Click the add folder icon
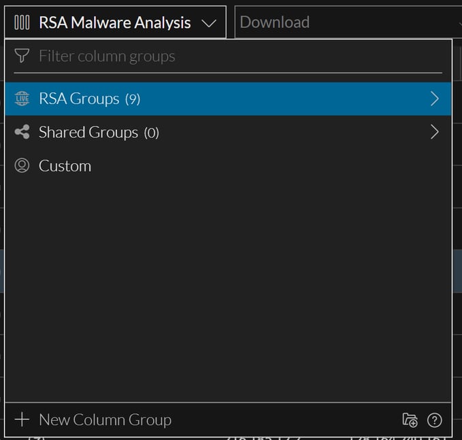This screenshot has height=440, width=462. coord(410,420)
